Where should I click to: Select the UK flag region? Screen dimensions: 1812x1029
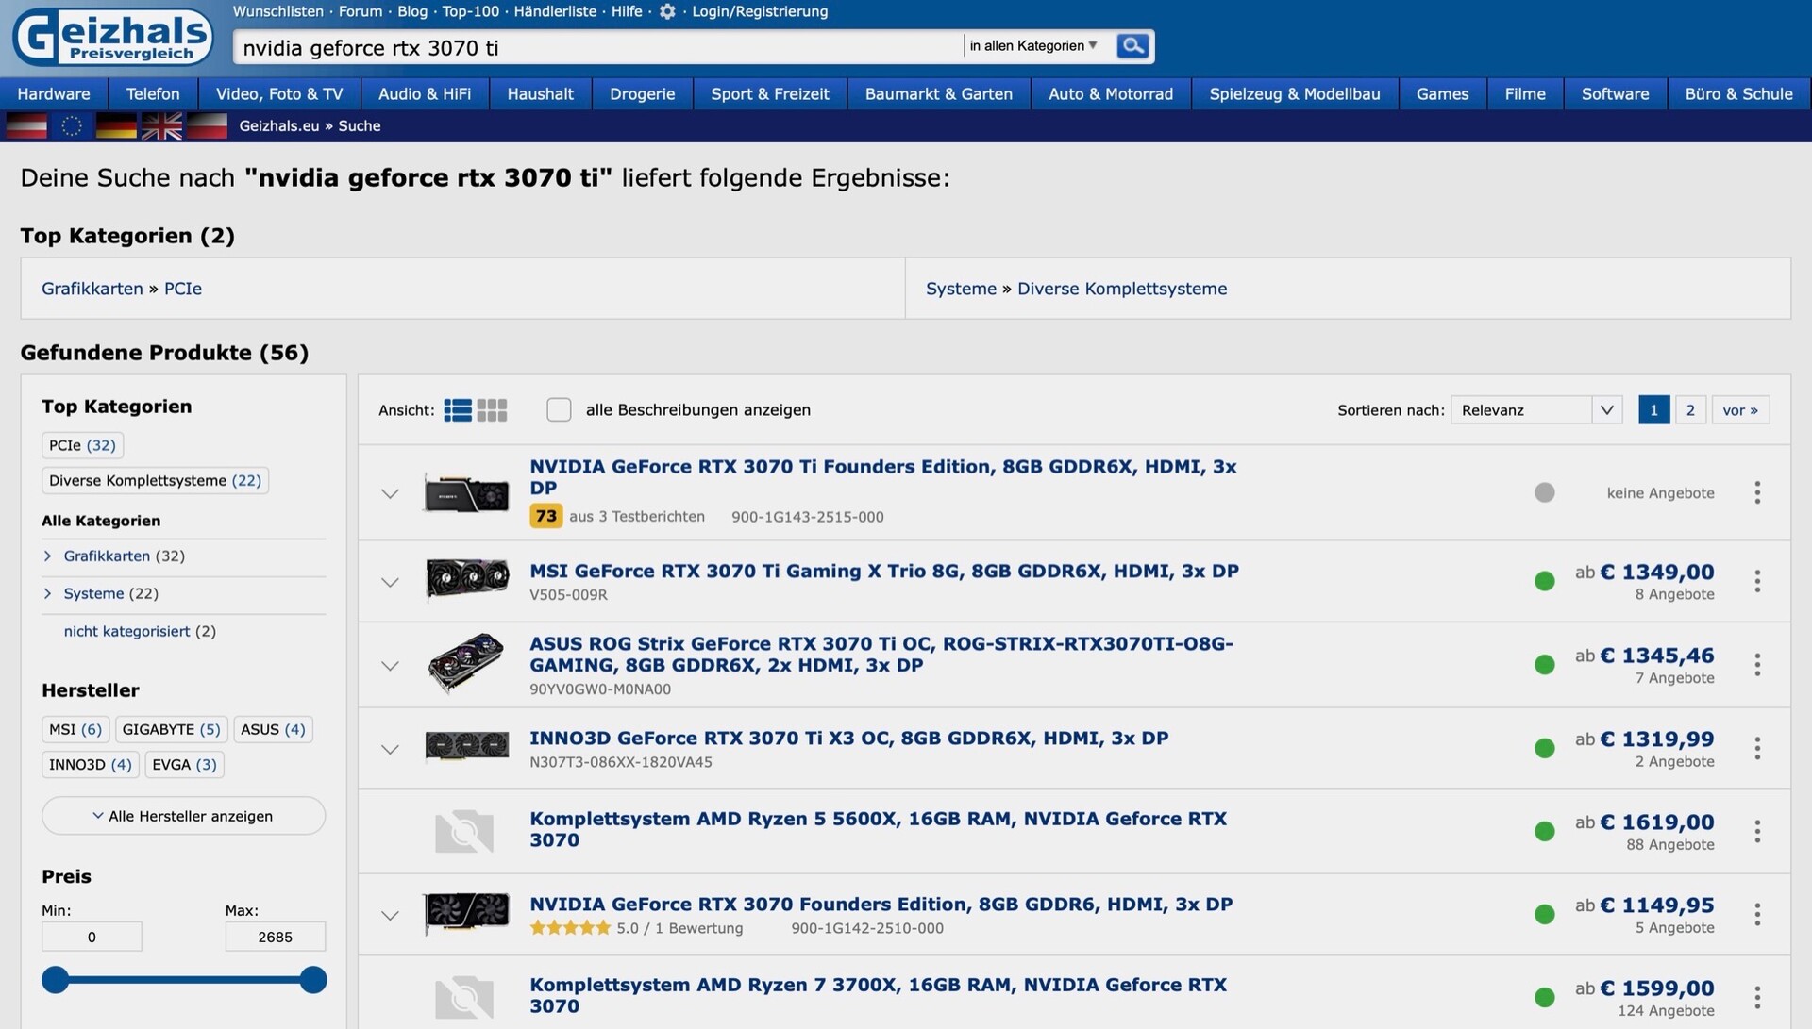point(161,125)
